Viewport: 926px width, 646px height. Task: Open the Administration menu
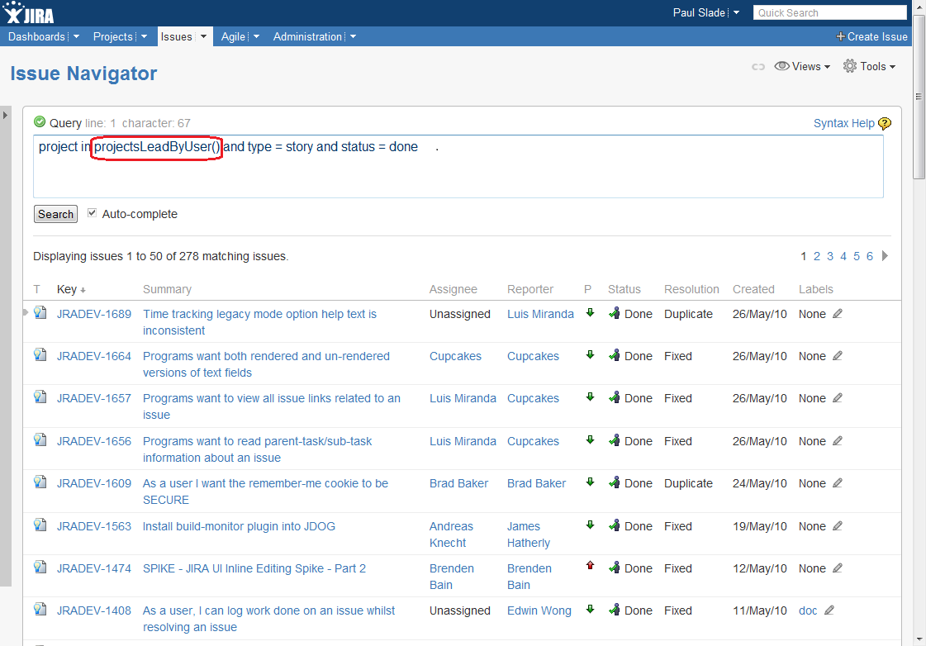(x=307, y=36)
